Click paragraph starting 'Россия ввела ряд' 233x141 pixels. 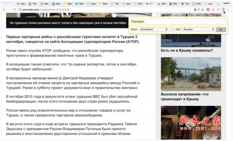pyautogui.click(x=68, y=113)
